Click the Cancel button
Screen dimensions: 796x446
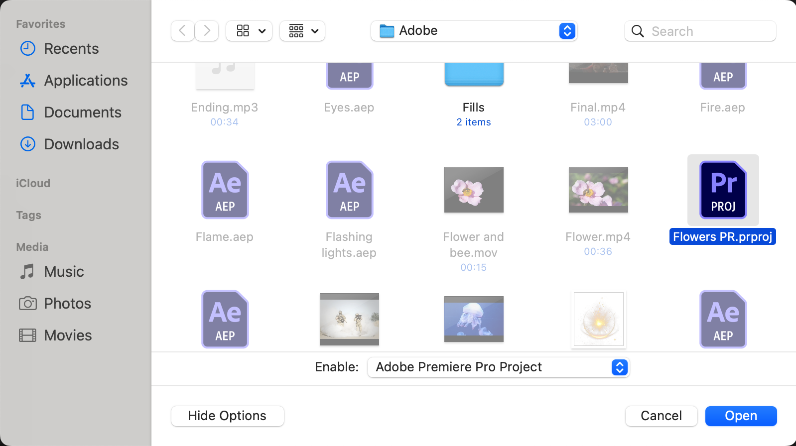pyautogui.click(x=661, y=416)
